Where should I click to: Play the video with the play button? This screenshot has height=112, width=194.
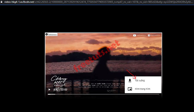(49, 89)
